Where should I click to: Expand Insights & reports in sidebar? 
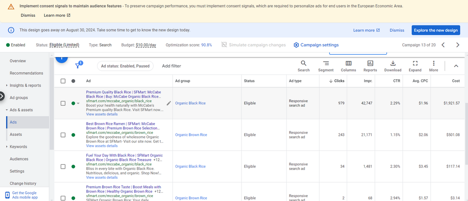pos(7,85)
